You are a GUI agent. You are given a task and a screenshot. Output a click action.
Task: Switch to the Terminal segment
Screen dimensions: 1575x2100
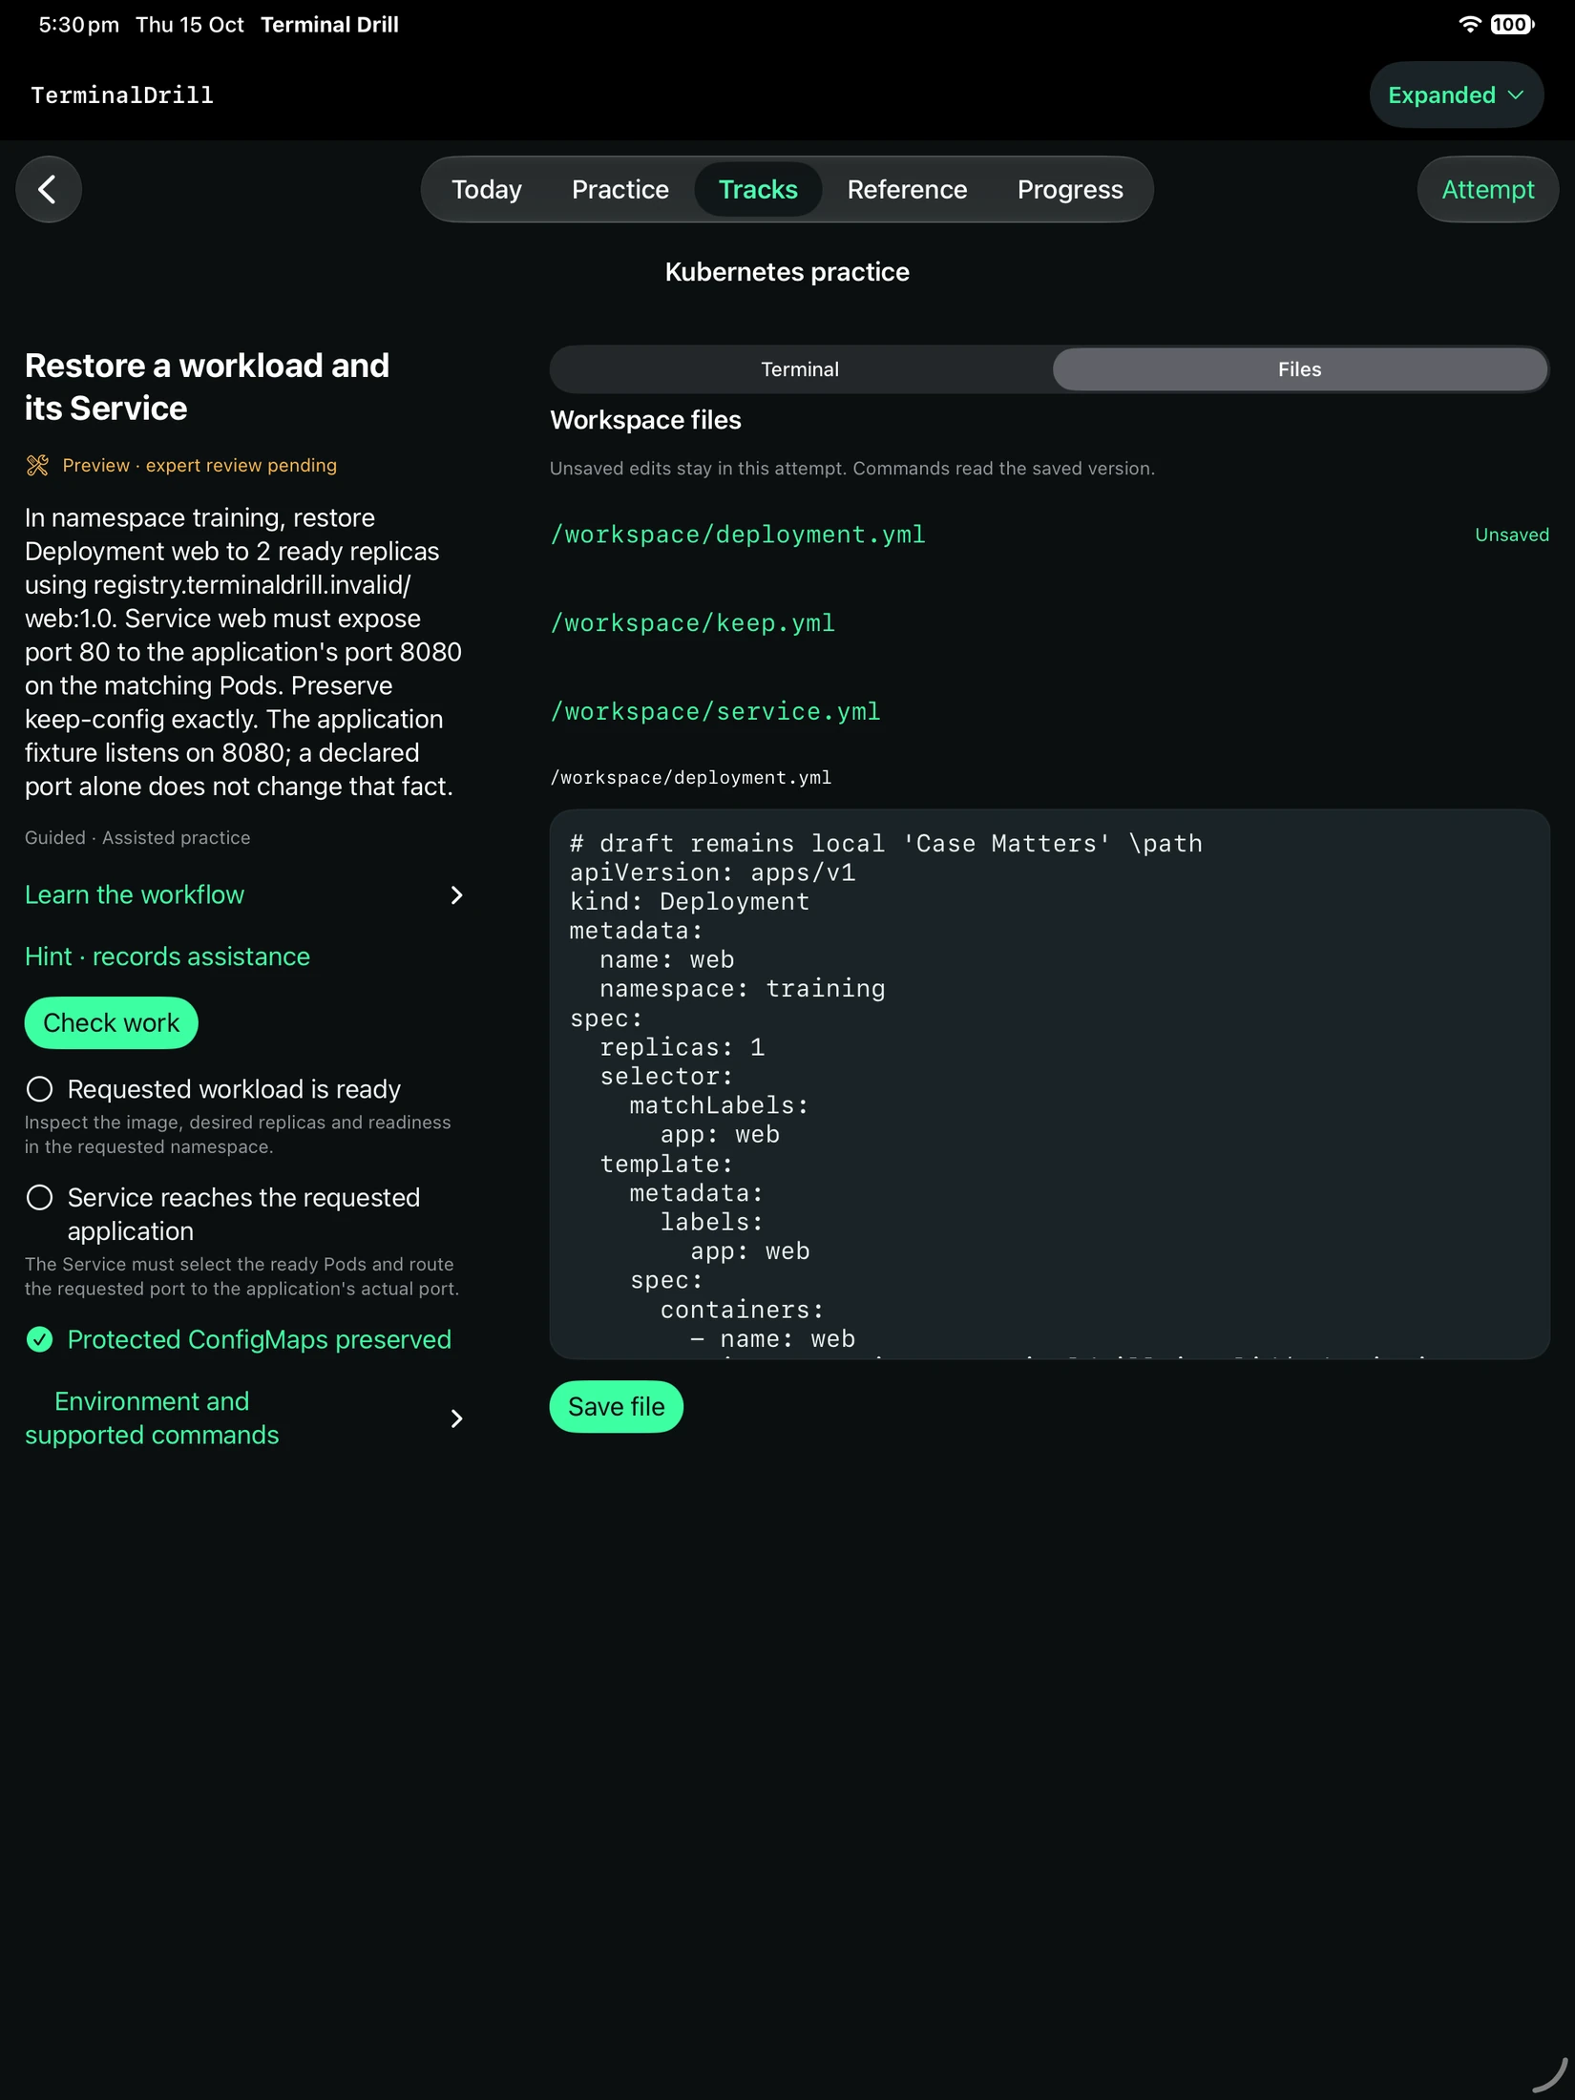point(800,369)
